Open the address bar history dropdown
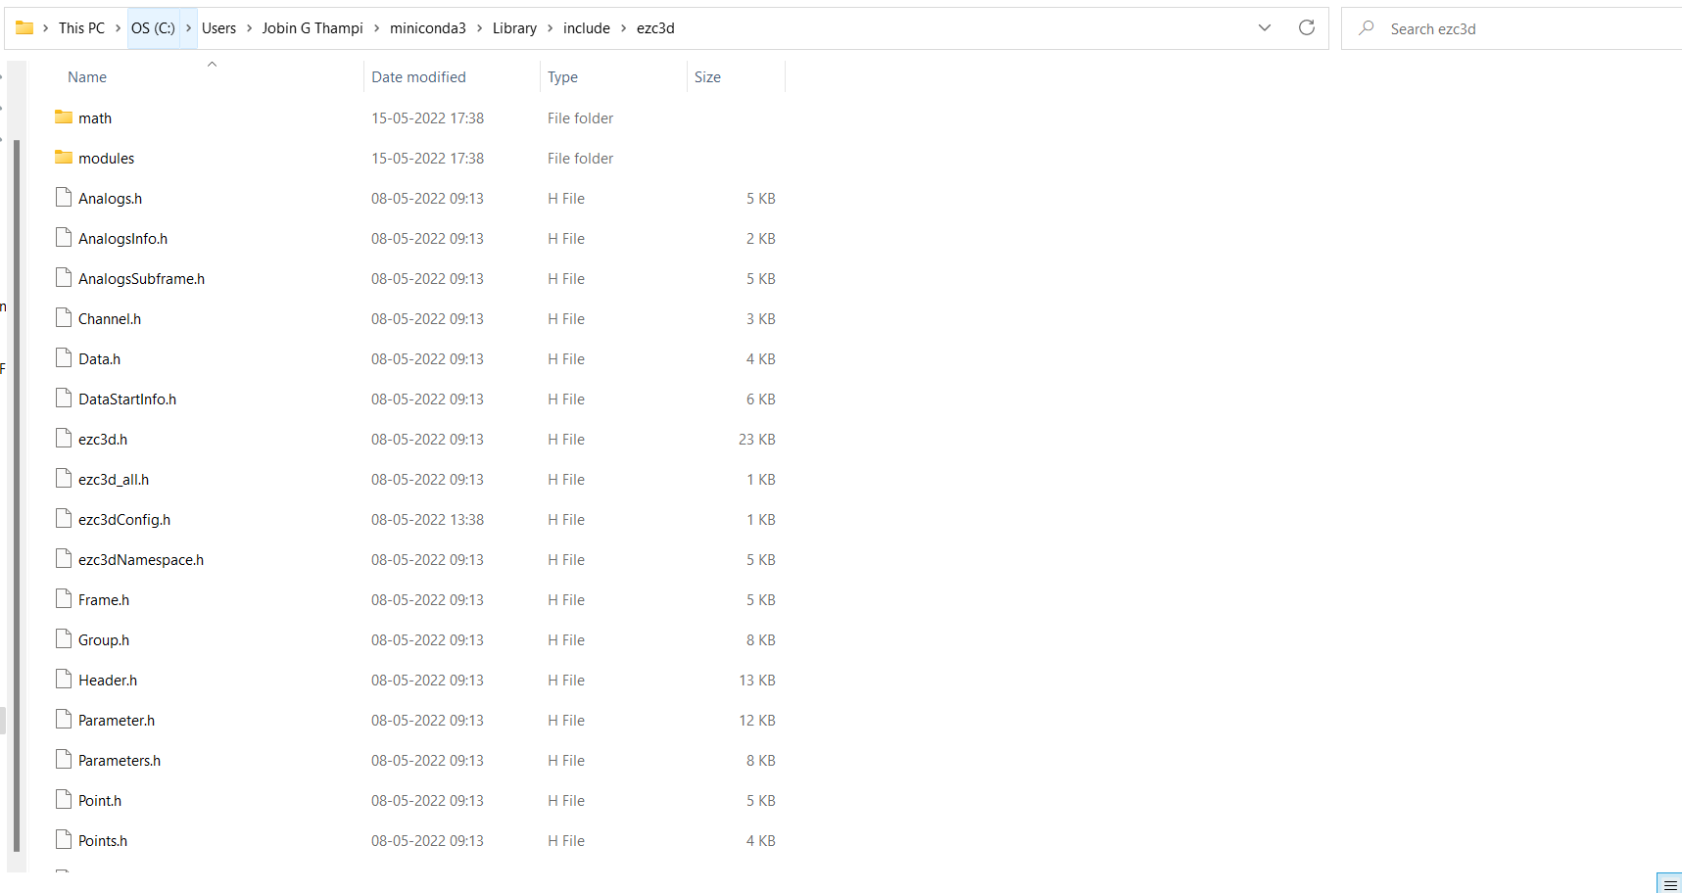The image size is (1682, 893). pyautogui.click(x=1264, y=27)
